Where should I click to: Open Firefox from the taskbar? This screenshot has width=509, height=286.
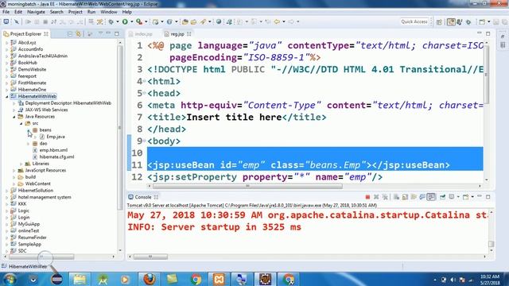click(150, 279)
